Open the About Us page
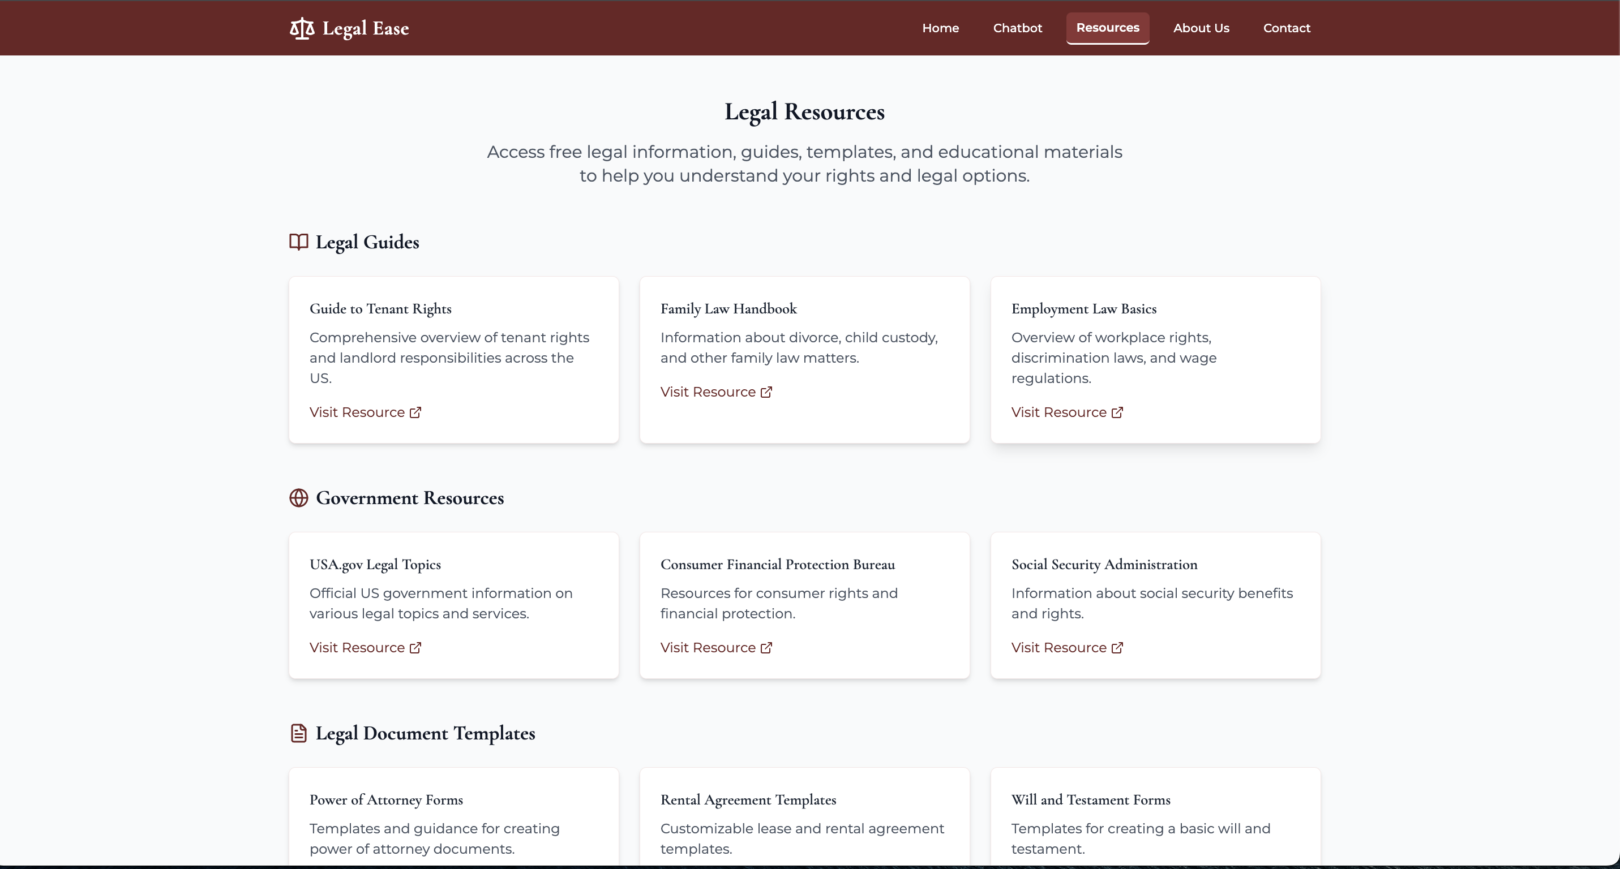 (x=1201, y=28)
